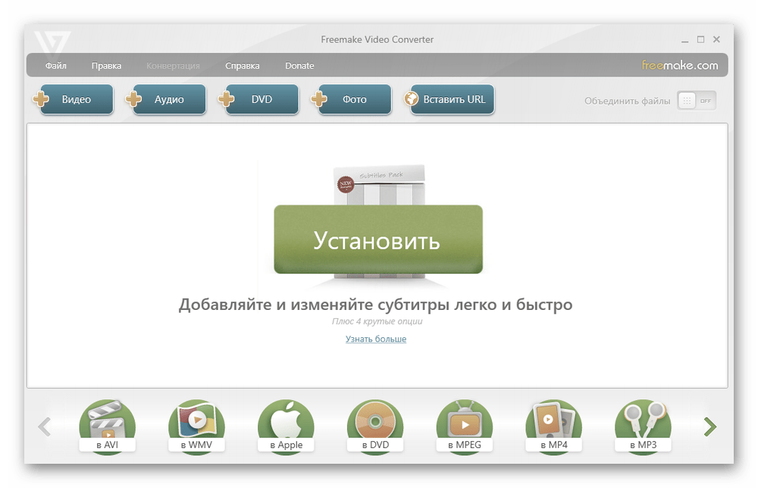758x488 pixels.
Task: Open the 'Правка' menu
Action: [106, 66]
